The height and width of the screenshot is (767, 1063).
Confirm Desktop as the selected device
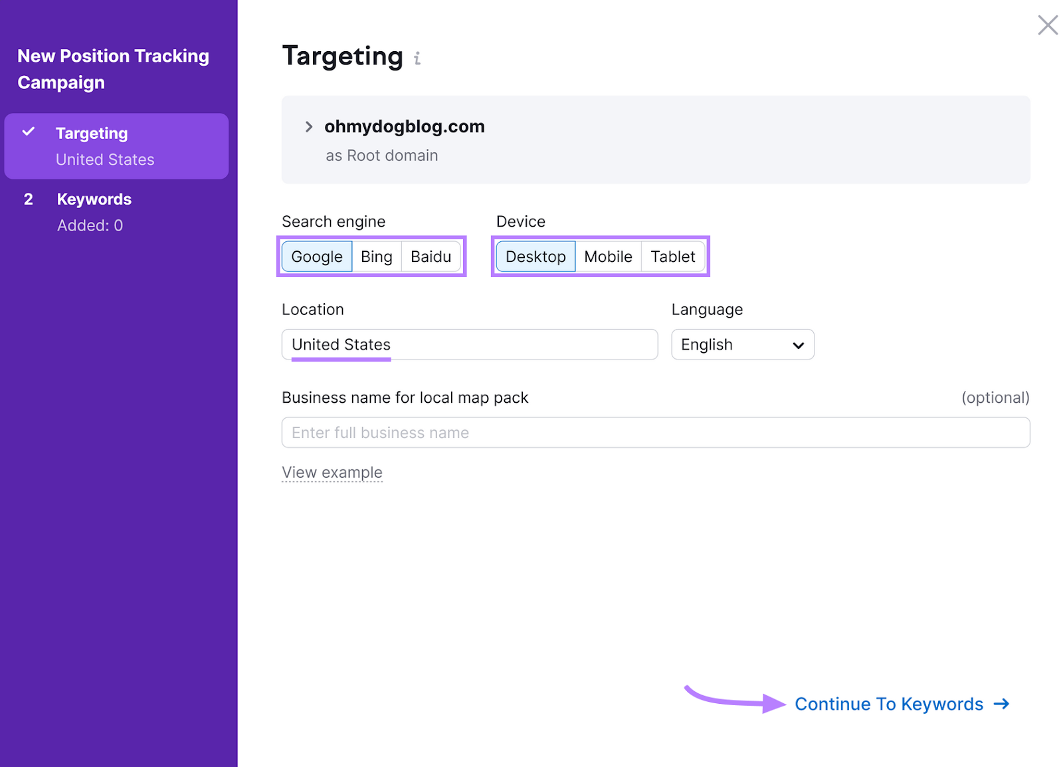tap(535, 257)
